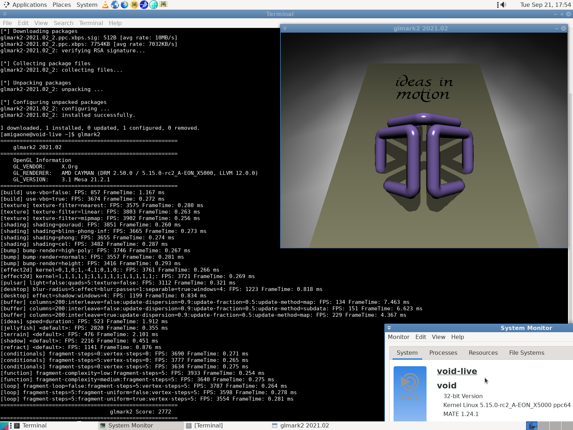573x430 pixels.
Task: Minimize the glmark2 2021.02 window
Action: [557, 28]
